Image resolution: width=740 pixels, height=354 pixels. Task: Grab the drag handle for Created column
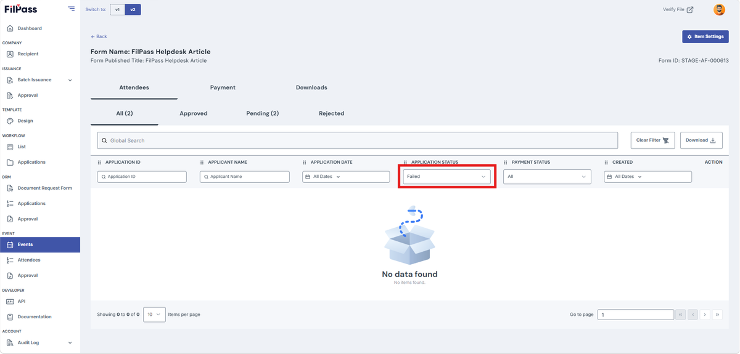(x=606, y=163)
